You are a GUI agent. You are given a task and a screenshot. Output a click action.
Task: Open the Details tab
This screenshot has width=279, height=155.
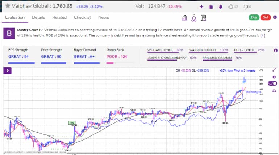coord(38,17)
